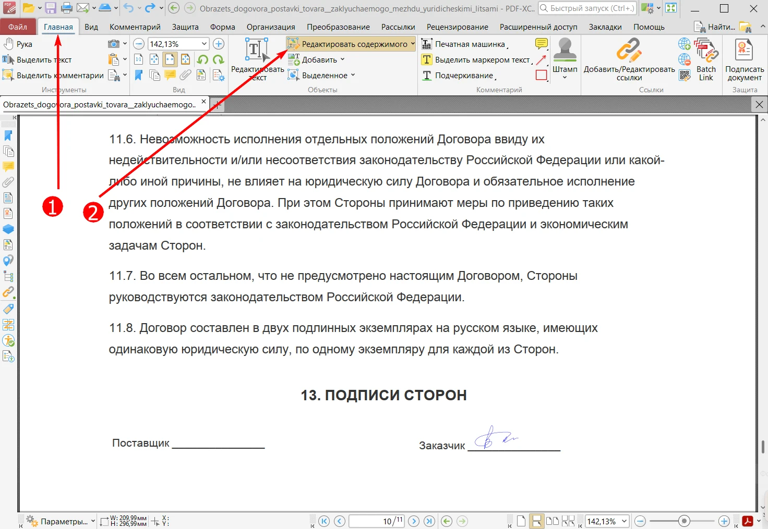
Task: Switch to two-page facing layout
Action: click(x=552, y=521)
